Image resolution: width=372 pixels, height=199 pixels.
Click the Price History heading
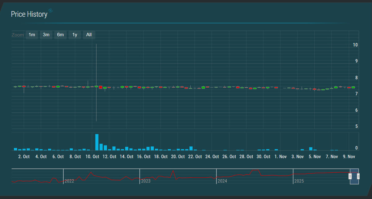point(29,14)
